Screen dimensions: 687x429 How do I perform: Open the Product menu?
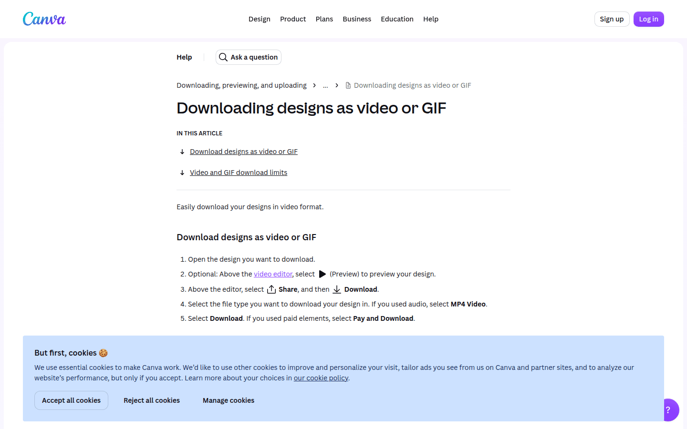pos(293,19)
